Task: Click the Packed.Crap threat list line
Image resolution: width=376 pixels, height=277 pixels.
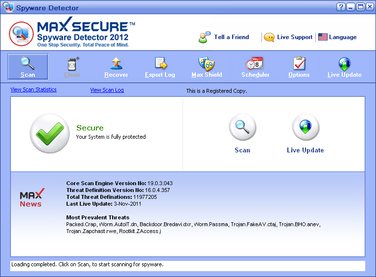Action: tap(193, 224)
